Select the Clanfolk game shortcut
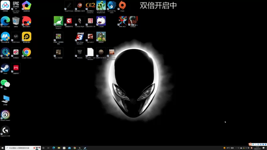 58,53
